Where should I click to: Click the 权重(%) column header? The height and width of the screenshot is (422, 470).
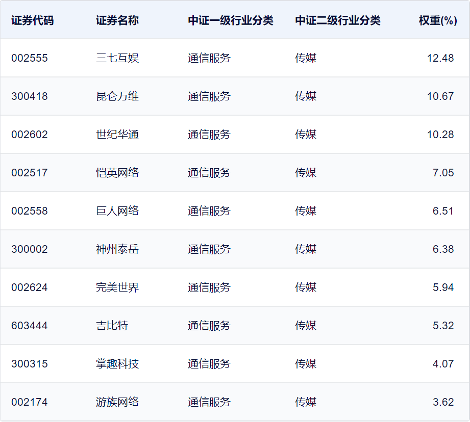(438, 20)
